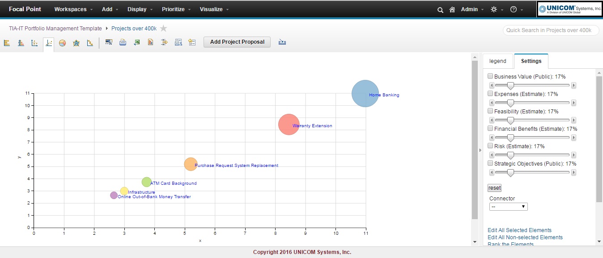
Task: Click the arrows transfer toolbar icon
Action: pos(164,42)
